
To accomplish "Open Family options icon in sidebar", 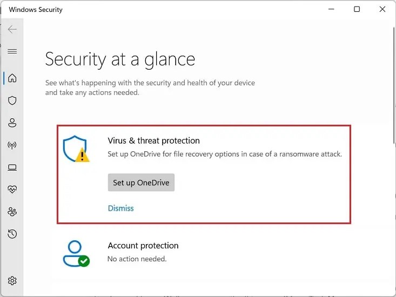I will click(12, 212).
